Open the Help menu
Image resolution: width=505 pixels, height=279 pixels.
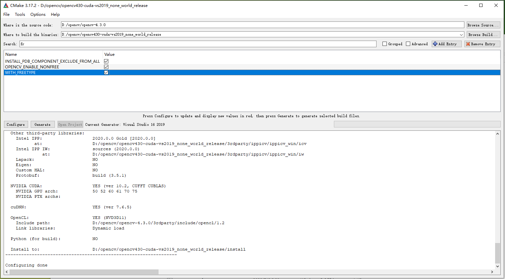click(55, 14)
